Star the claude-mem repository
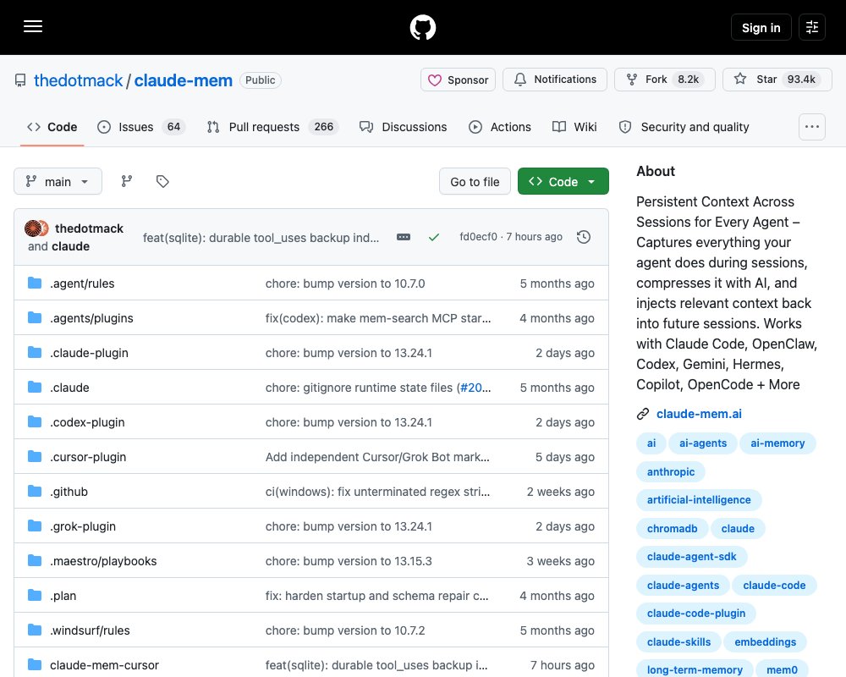Image resolution: width=846 pixels, height=677 pixels. point(777,80)
